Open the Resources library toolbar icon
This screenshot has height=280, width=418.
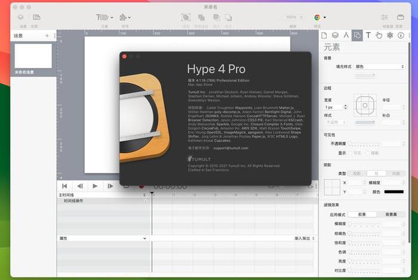(401, 17)
